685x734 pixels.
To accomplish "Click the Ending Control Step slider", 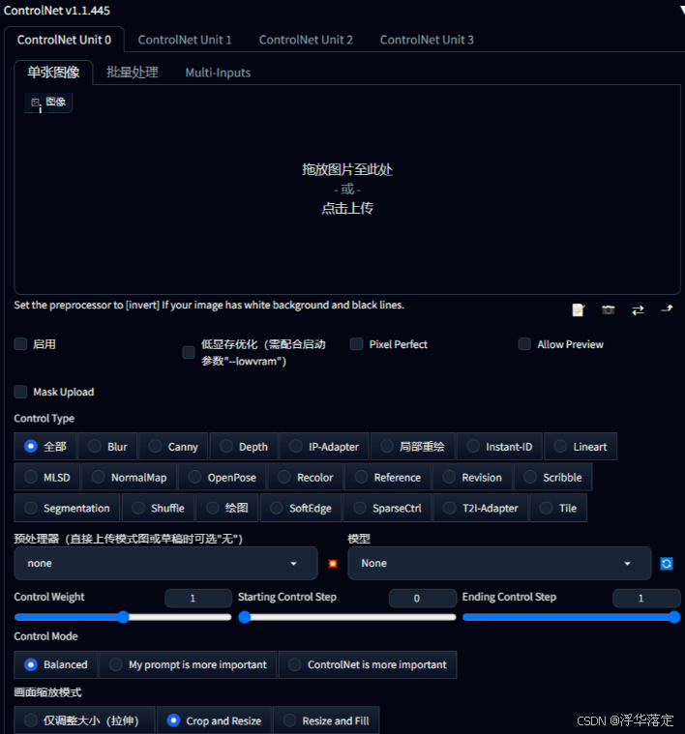I will coord(571,617).
